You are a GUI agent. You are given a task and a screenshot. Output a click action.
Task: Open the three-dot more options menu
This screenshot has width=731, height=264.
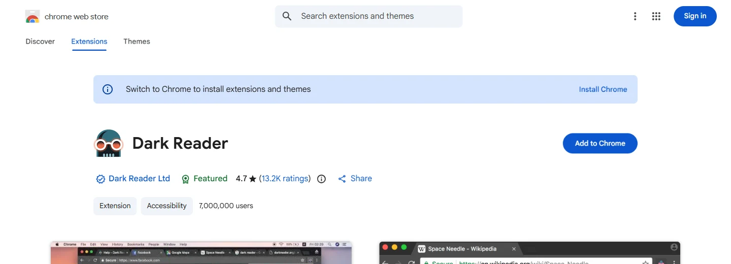635,16
